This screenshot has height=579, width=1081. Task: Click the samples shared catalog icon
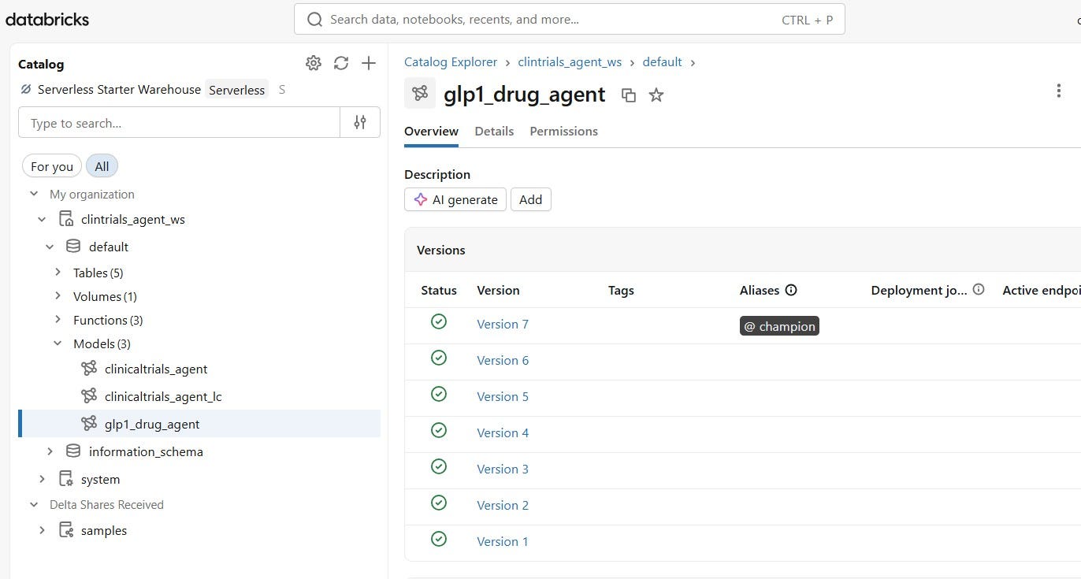point(66,530)
